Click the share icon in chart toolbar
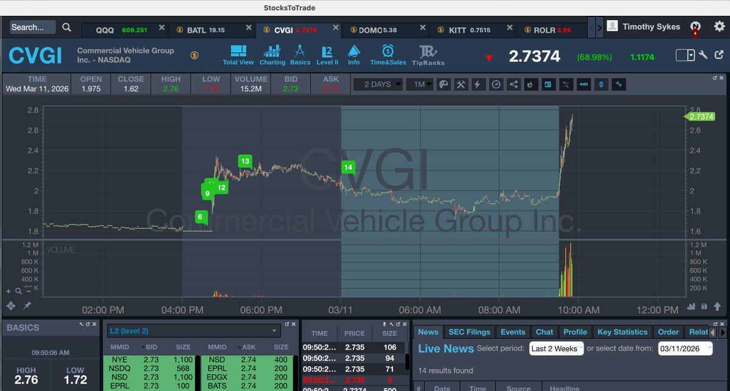Viewport: 730px width, 391px height. (x=513, y=84)
